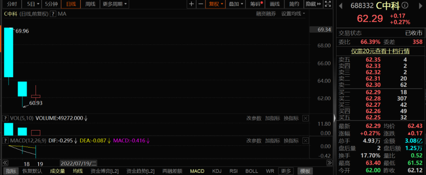426x175 pixels.
Task: Toggle fullscreen chart icon
Action: [x=328, y=4]
